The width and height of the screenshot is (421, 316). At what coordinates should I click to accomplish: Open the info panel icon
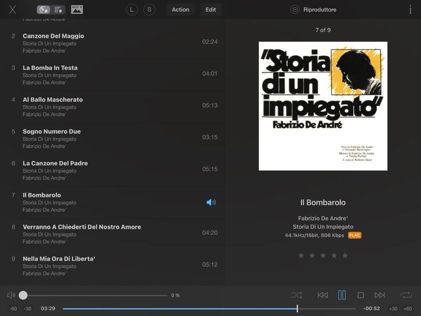click(410, 9)
